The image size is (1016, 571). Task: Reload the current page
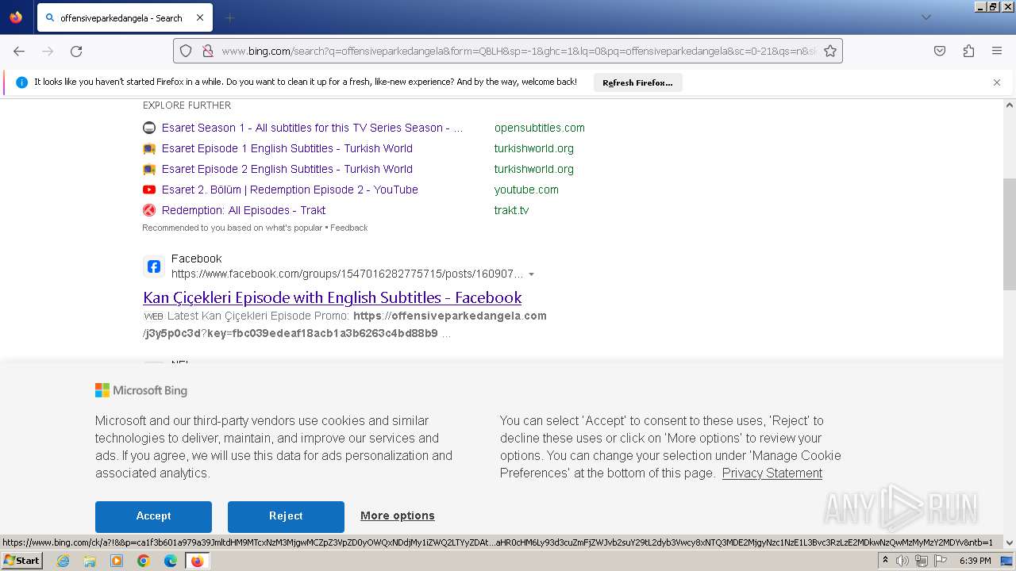pos(76,51)
